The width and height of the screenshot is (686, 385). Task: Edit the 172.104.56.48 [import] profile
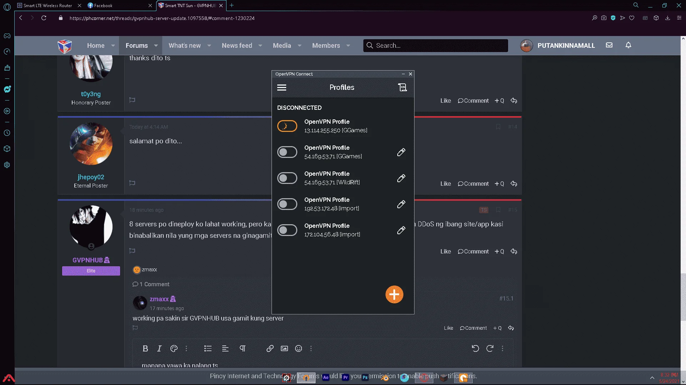click(x=401, y=230)
